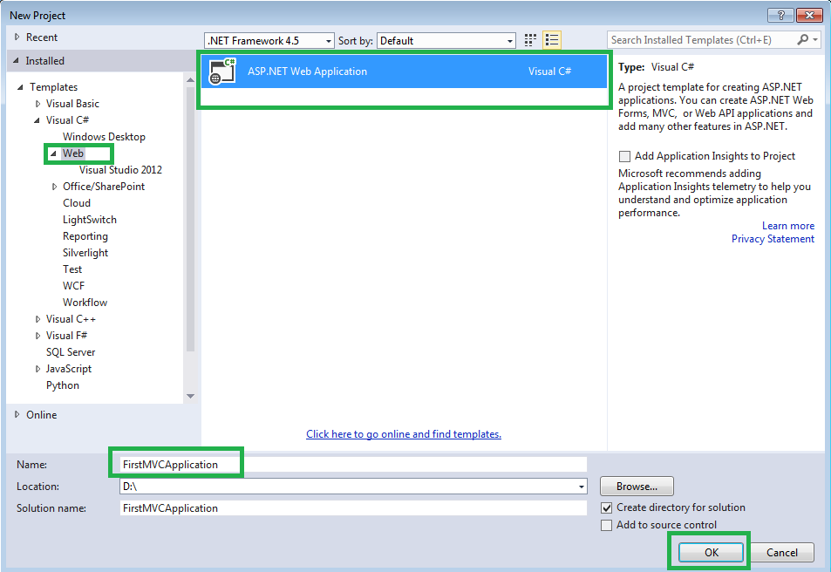This screenshot has width=831, height=572.
Task: Expand the Visual C++ node arrow
Action: (x=37, y=319)
